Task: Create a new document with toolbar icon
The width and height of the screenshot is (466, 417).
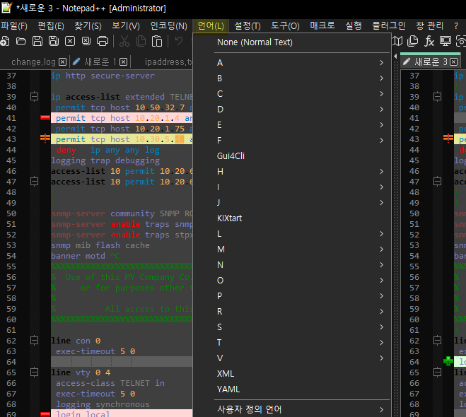Action: pyautogui.click(x=4, y=41)
